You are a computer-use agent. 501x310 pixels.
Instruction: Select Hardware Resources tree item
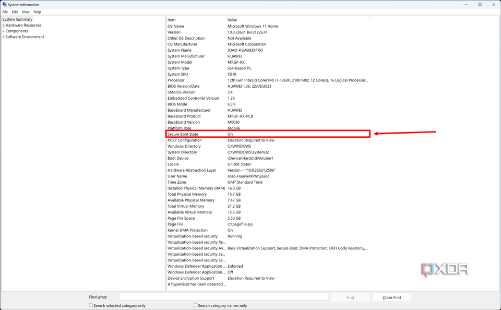pos(23,25)
